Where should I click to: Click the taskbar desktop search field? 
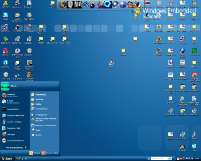click(159, 158)
